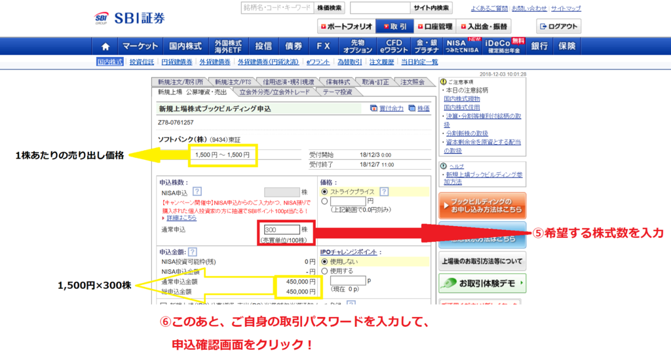This screenshot has height=361, width=671.
Task: Open 新規上場ブックビルディング参加方法 help link
Action: tap(483, 178)
